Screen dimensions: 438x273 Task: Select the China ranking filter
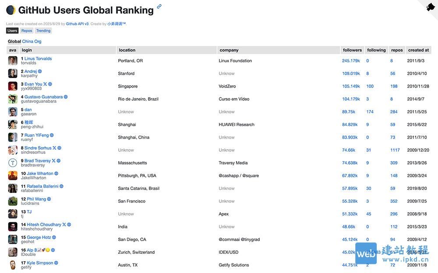(x=28, y=41)
